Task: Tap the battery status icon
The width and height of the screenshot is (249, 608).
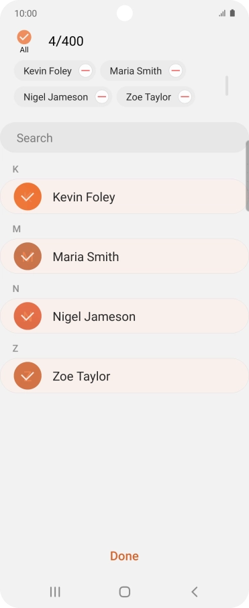Action: 232,13
